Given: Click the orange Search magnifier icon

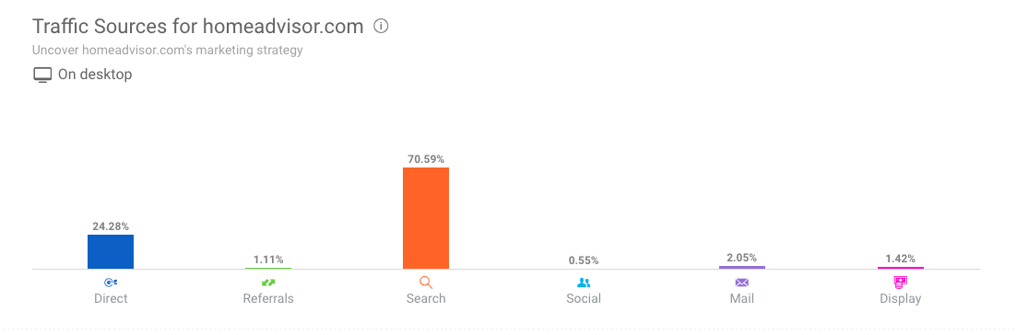Looking at the screenshot, I should tap(426, 283).
